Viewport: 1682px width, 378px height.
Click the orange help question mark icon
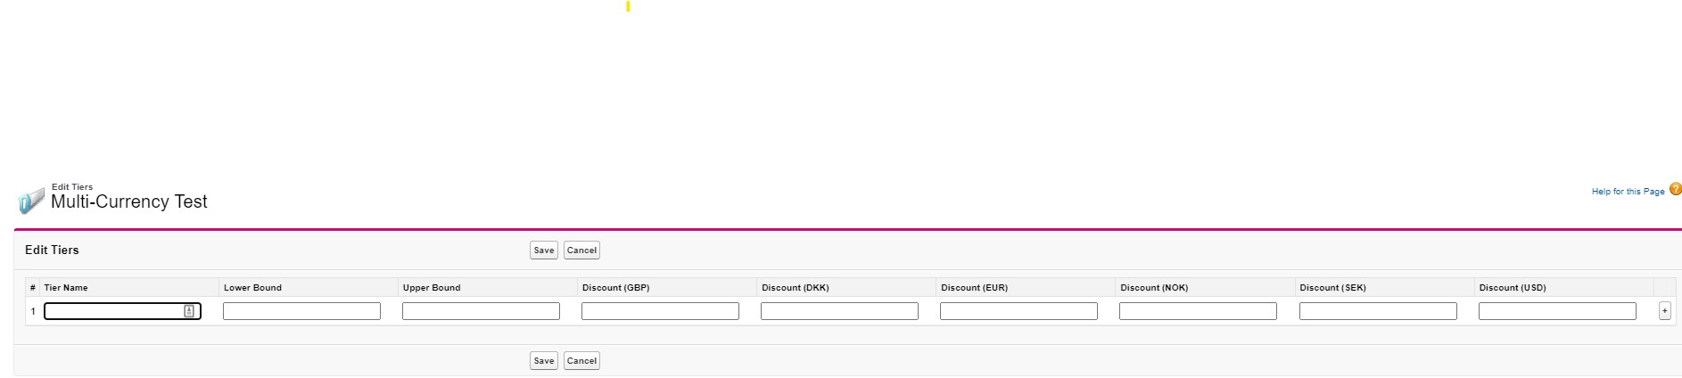click(1675, 189)
